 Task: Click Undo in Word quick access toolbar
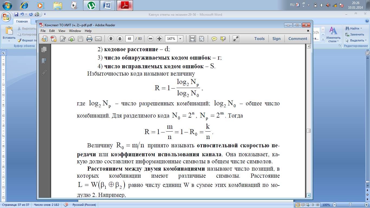coord(22,14)
